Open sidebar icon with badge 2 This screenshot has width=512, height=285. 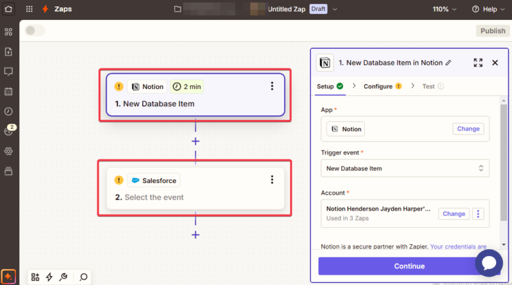click(x=9, y=130)
